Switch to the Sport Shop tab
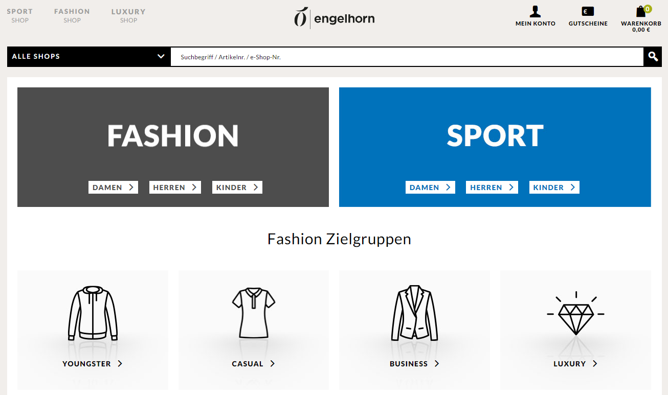This screenshot has height=395, width=668. click(x=20, y=15)
